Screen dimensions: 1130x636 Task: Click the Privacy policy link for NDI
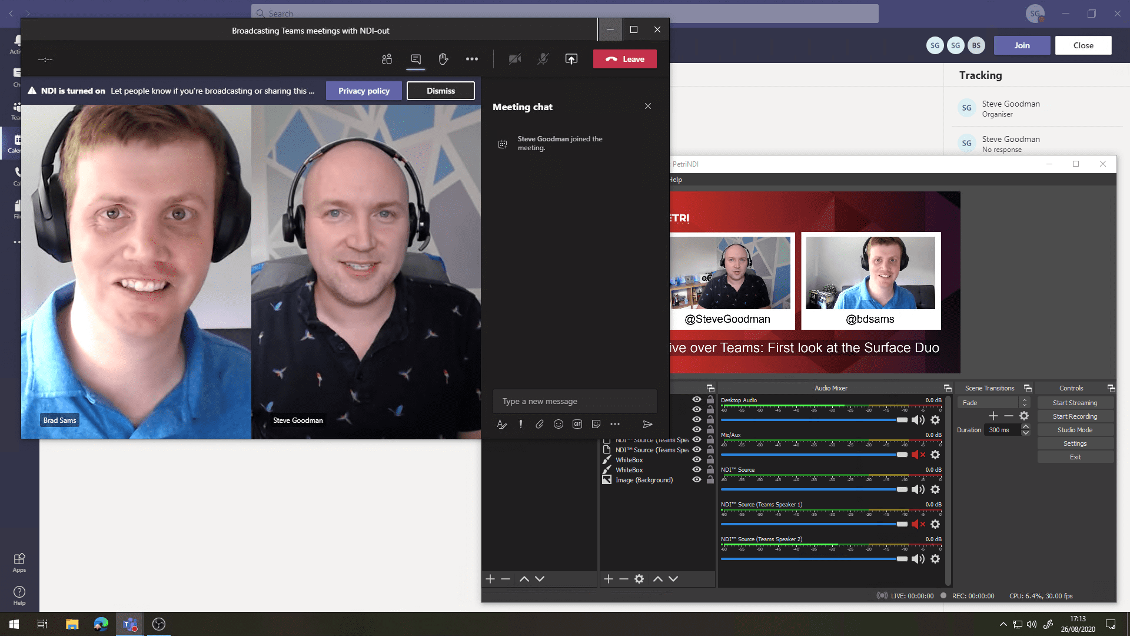(363, 91)
